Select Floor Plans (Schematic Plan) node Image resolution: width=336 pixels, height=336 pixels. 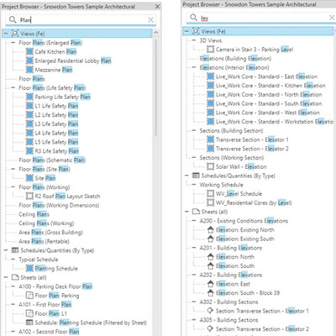click(52, 160)
